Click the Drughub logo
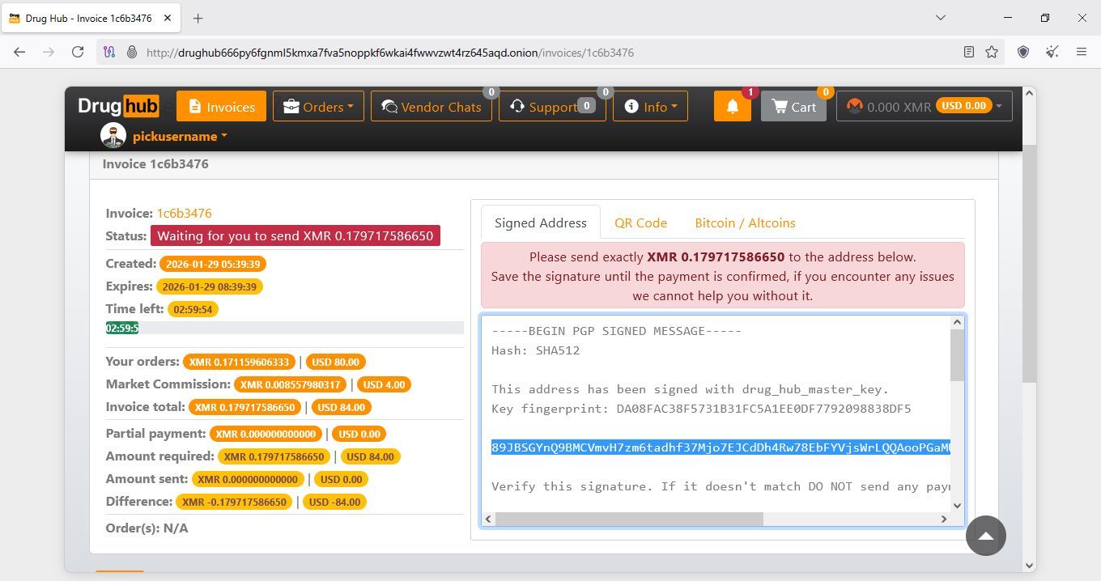Image resolution: width=1101 pixels, height=581 pixels. coord(118,106)
